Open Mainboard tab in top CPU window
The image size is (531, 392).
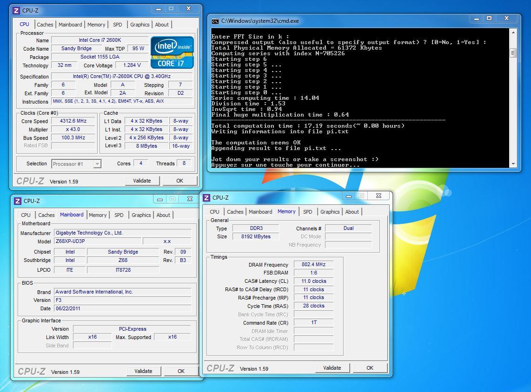pos(70,25)
